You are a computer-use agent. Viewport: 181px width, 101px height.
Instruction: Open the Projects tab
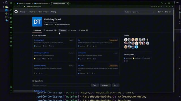pyautogui.click(x=63, y=30)
